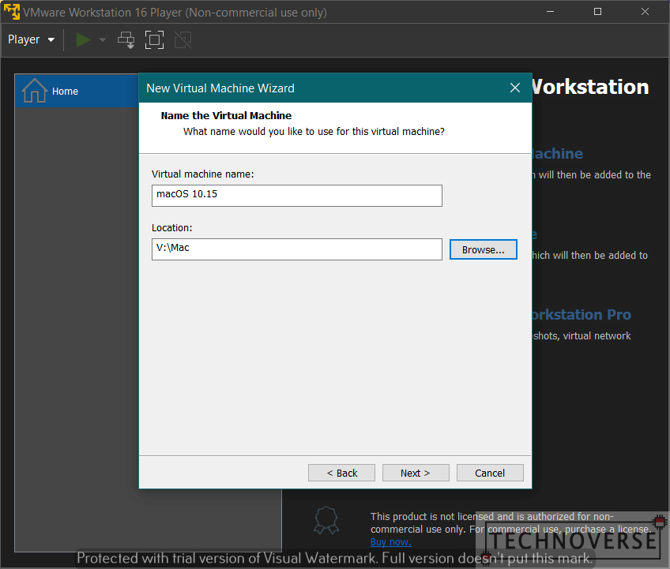The height and width of the screenshot is (569, 670).
Task: Close the VMware Workstation Player window
Action: click(646, 12)
